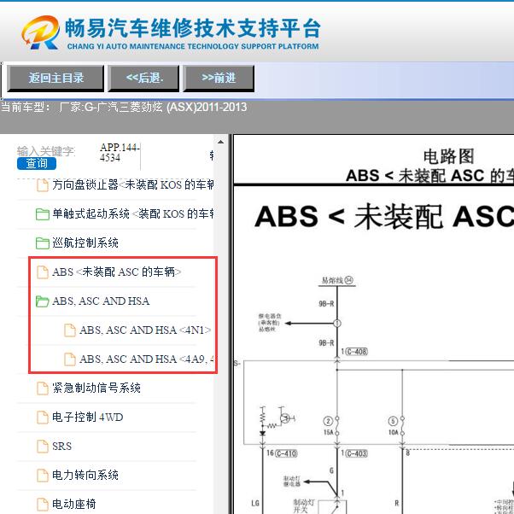514x514 pixels.
Task: Click the page icon beside 紧急制动信号系统
Action: [43, 388]
